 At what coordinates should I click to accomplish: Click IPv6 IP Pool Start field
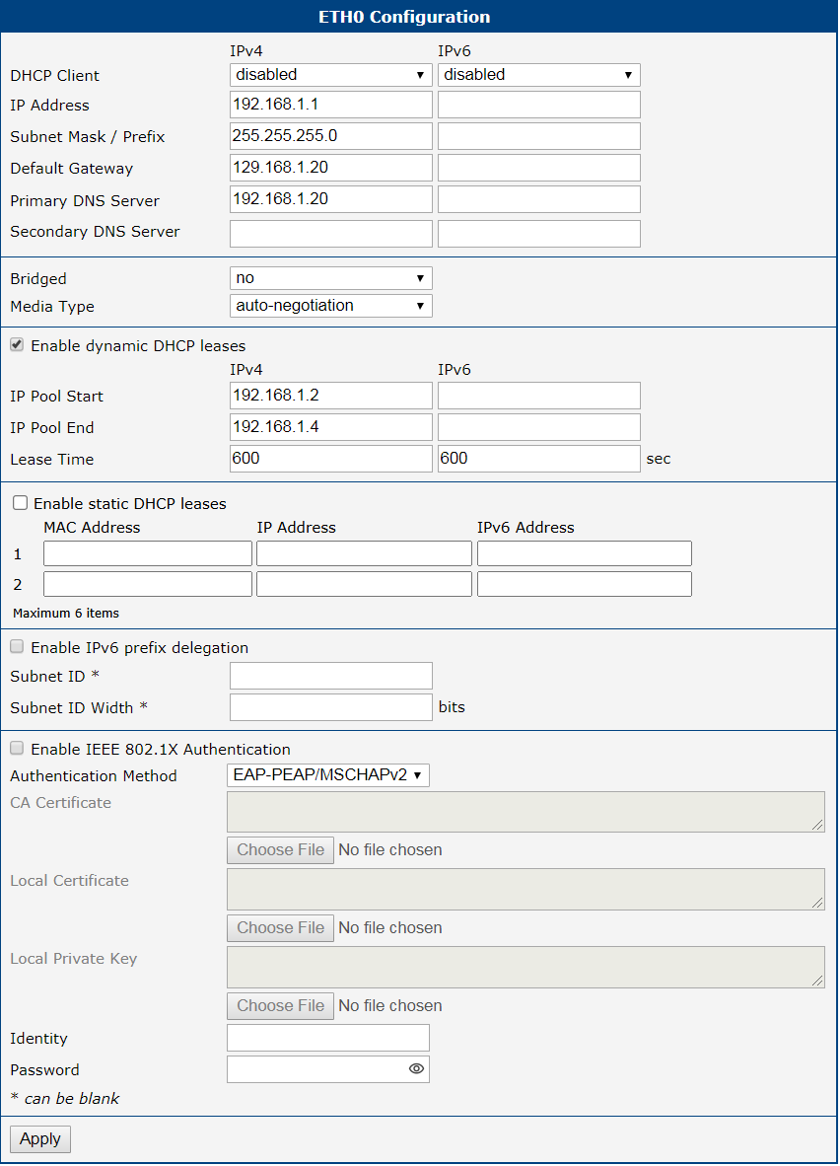539,396
